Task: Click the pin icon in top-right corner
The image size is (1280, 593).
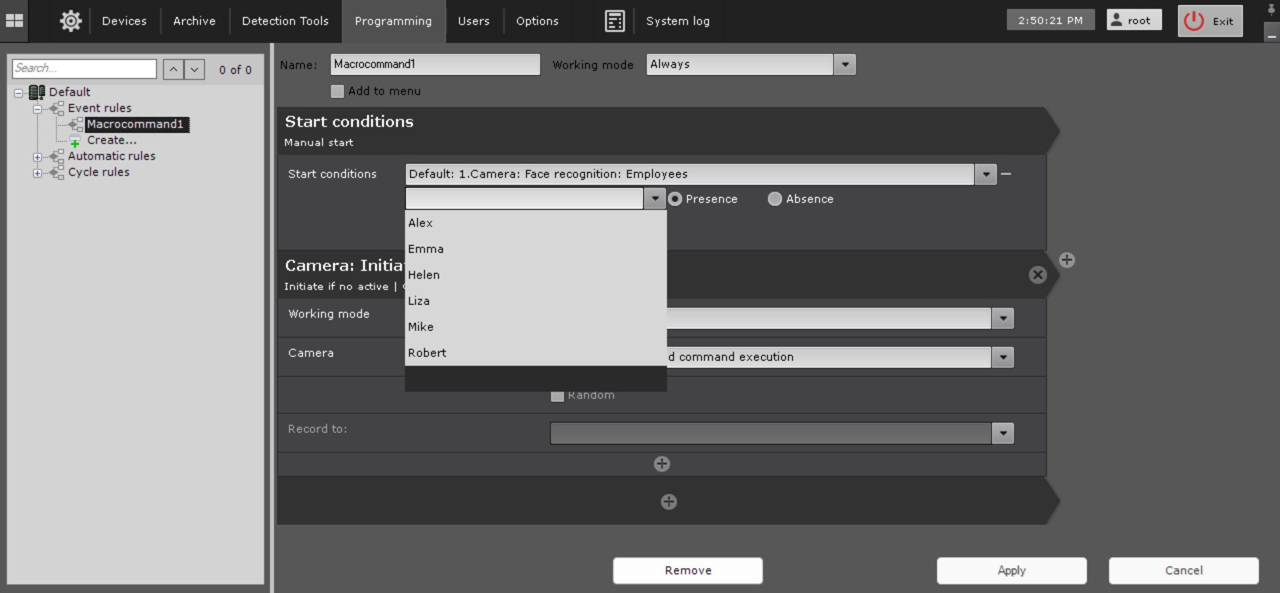Action: (x=1271, y=9)
